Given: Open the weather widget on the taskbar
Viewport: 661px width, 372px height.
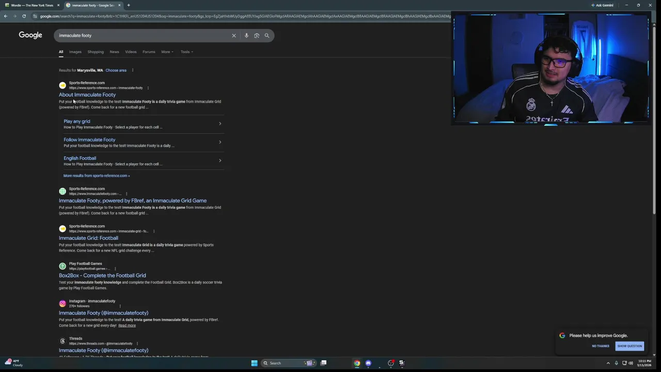Looking at the screenshot, I should (14, 363).
